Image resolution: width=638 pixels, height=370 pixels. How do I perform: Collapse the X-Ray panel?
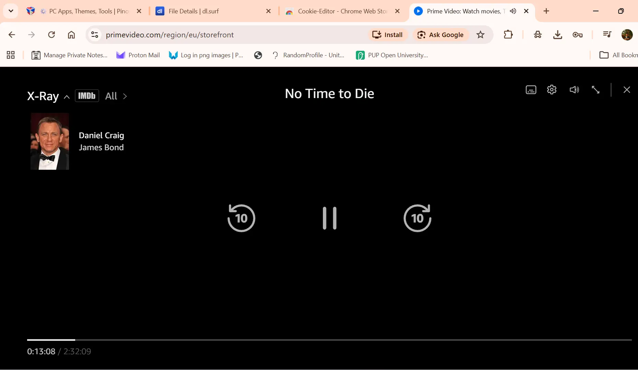(x=67, y=97)
